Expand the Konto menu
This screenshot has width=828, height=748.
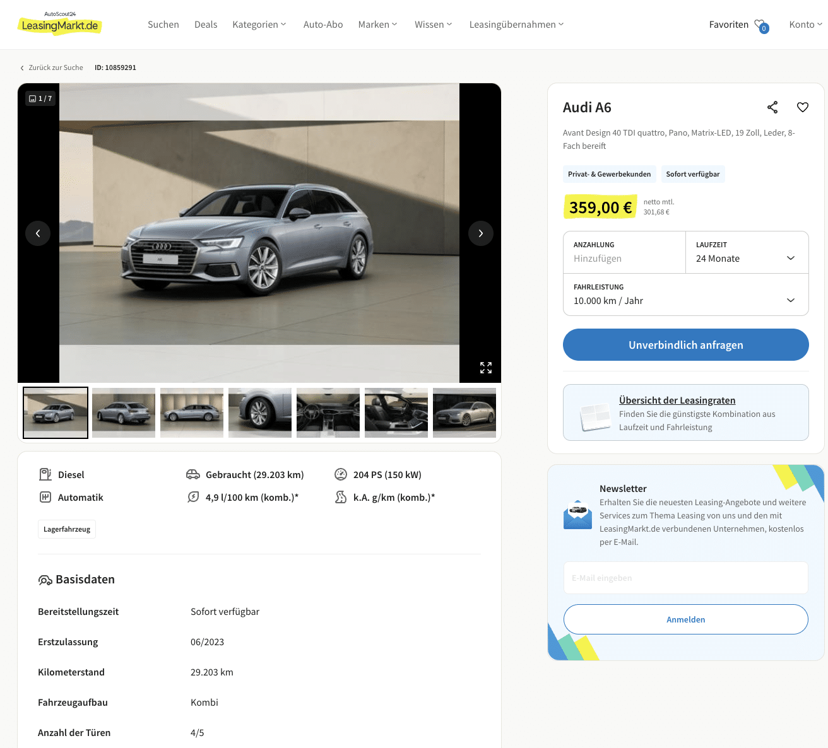806,25
